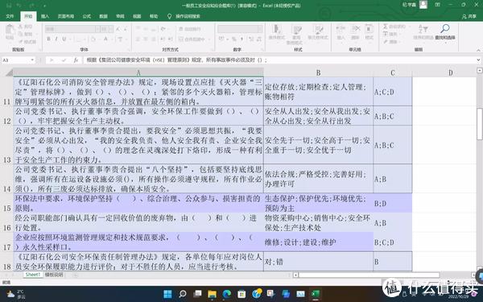This screenshot has height=302, width=483.
Task: Select row 15 header
Action: click(6, 203)
